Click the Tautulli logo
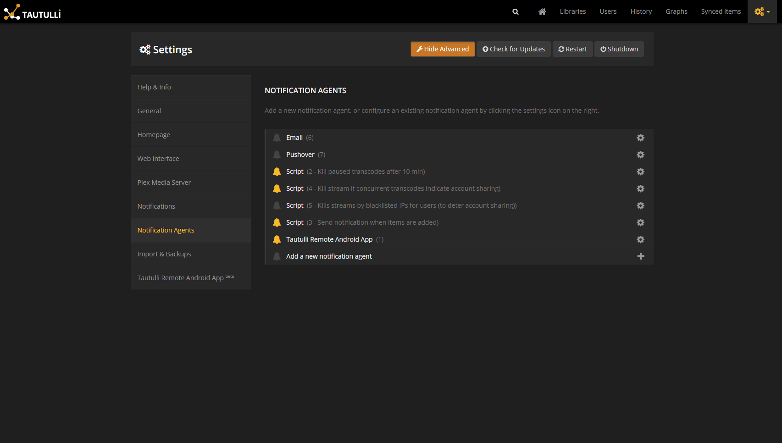782x443 pixels. coord(33,12)
